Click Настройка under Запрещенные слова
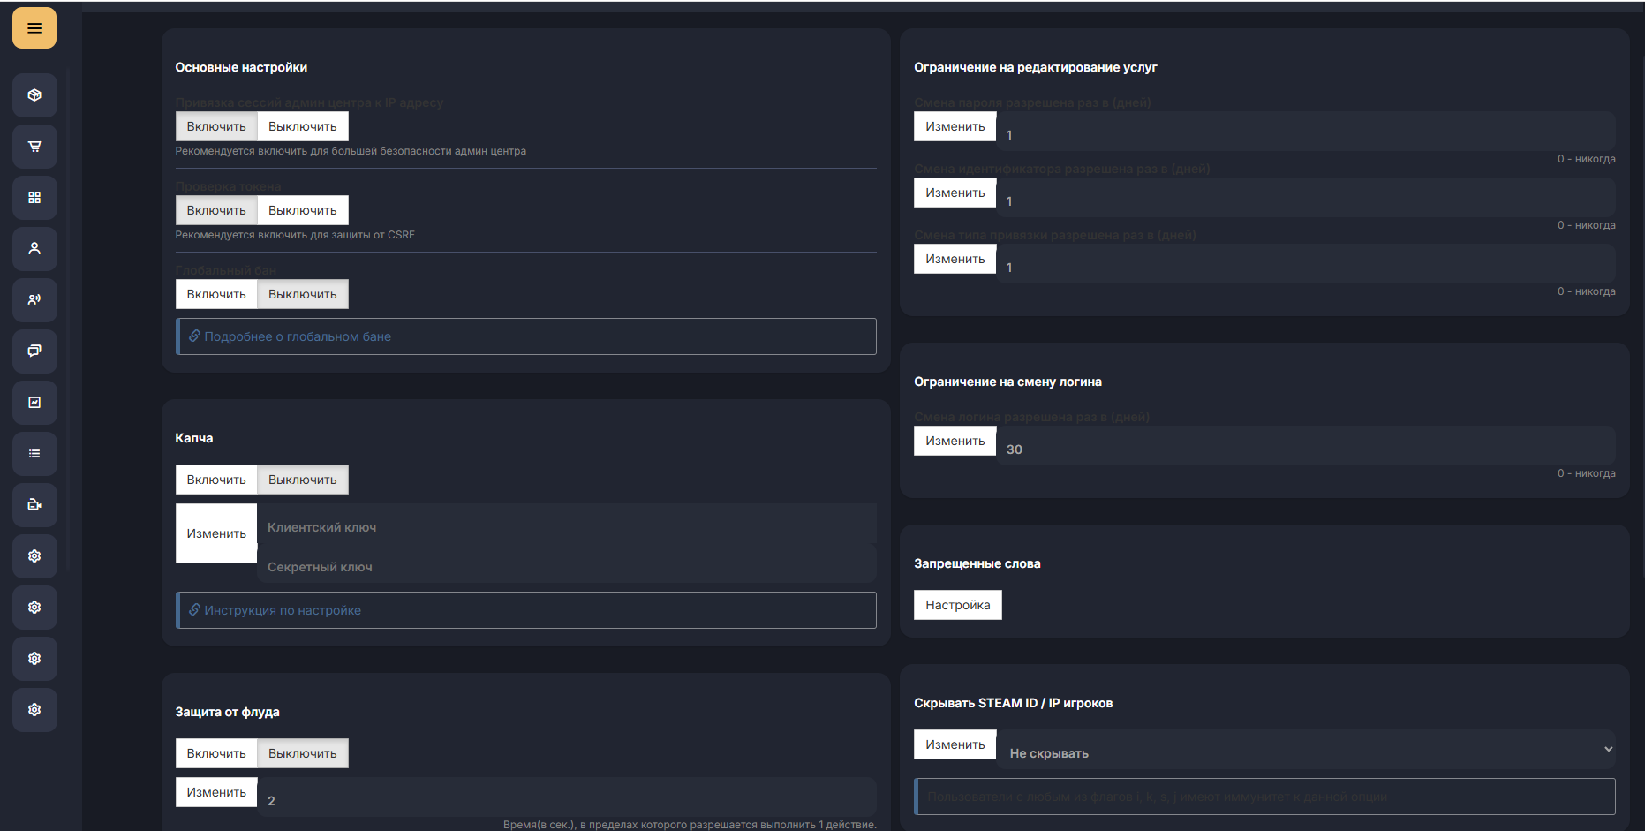Viewport: 1645px width, 831px height. 957,605
